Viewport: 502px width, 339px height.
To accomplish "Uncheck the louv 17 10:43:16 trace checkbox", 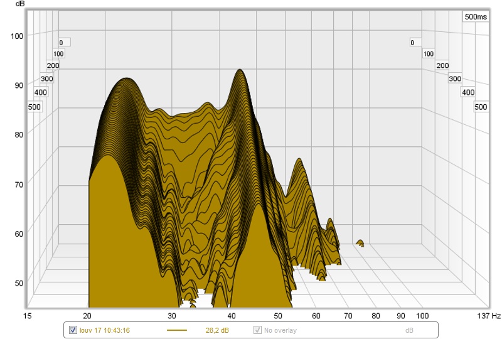I will (73, 330).
